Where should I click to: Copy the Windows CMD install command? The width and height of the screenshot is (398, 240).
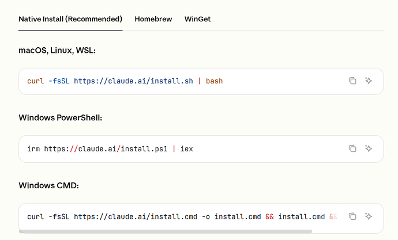[352, 216]
